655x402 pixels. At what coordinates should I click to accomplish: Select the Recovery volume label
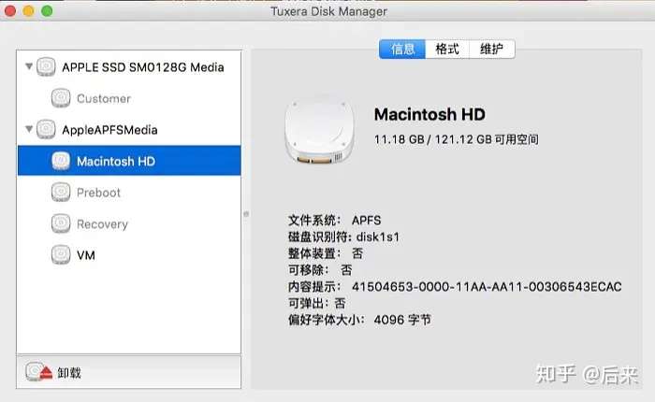point(102,224)
